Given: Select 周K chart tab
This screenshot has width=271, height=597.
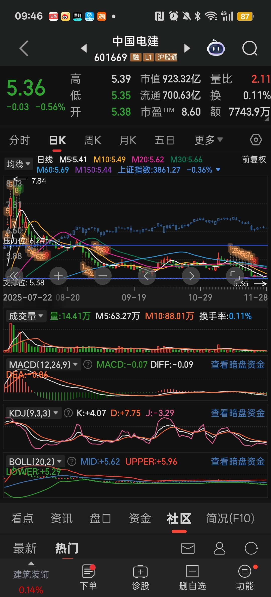Looking at the screenshot, I should [x=93, y=140].
